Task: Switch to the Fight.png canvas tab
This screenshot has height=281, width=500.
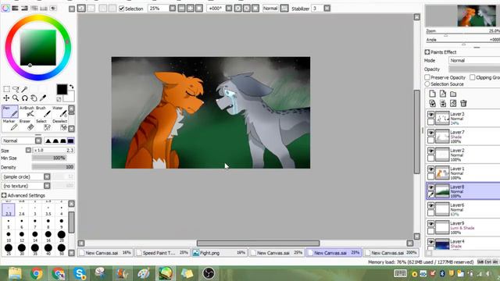Action: point(220,253)
